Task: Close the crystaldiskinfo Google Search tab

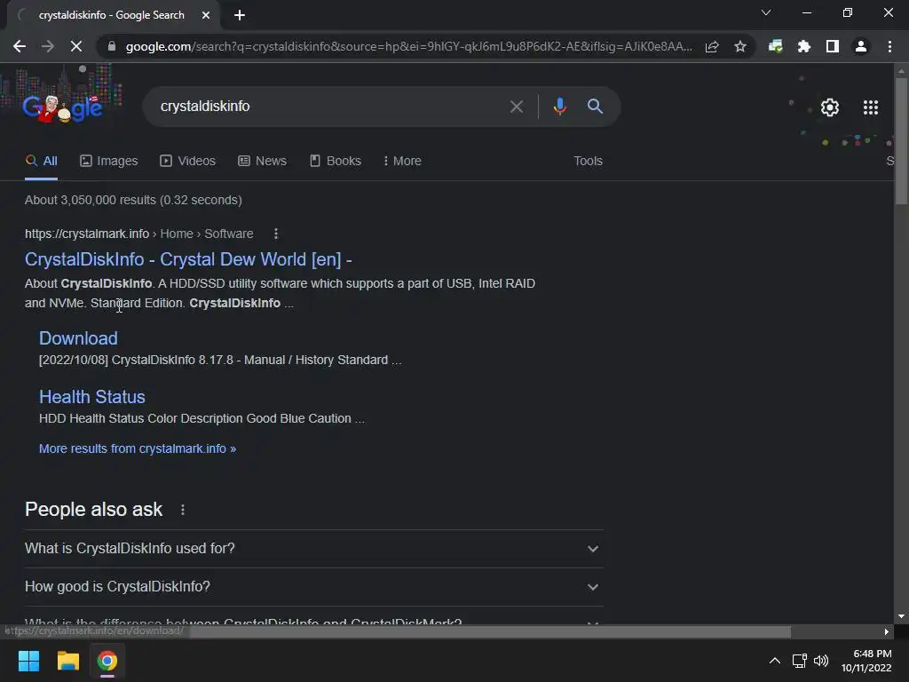Action: coord(206,15)
